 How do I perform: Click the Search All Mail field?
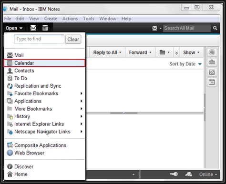tap(187, 28)
